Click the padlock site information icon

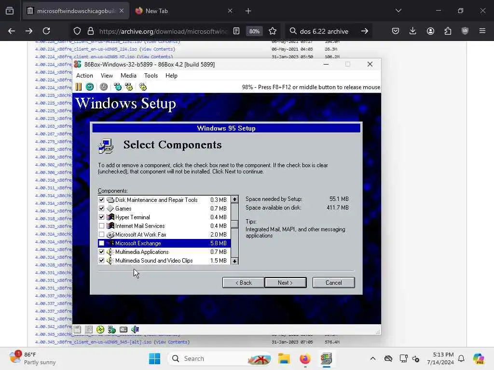click(x=91, y=31)
